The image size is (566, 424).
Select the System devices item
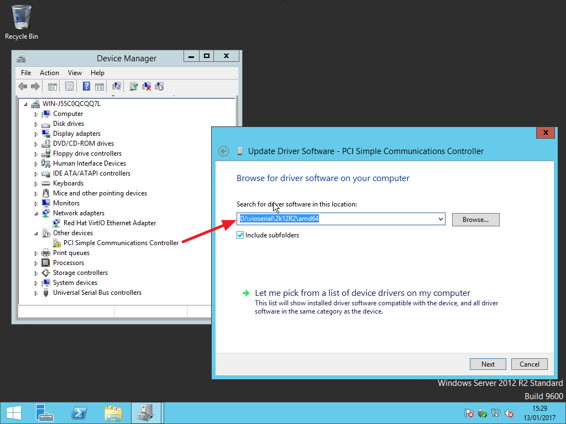pos(75,283)
